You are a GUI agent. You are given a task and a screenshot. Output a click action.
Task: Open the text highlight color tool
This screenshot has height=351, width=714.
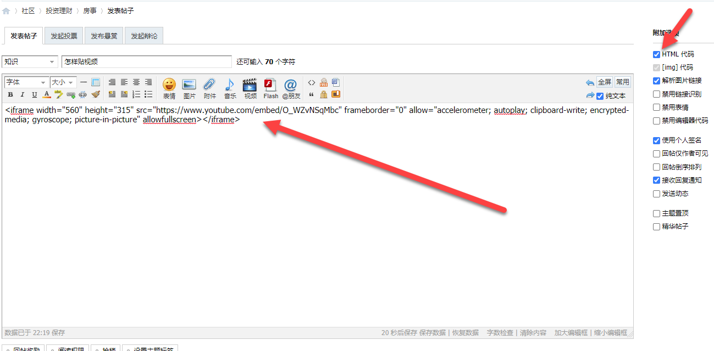59,94
